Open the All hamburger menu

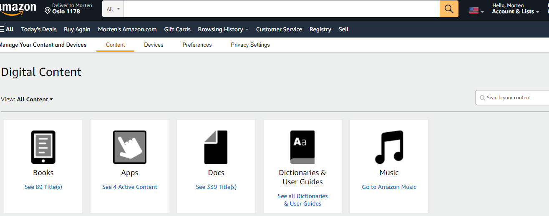[x=7, y=29]
